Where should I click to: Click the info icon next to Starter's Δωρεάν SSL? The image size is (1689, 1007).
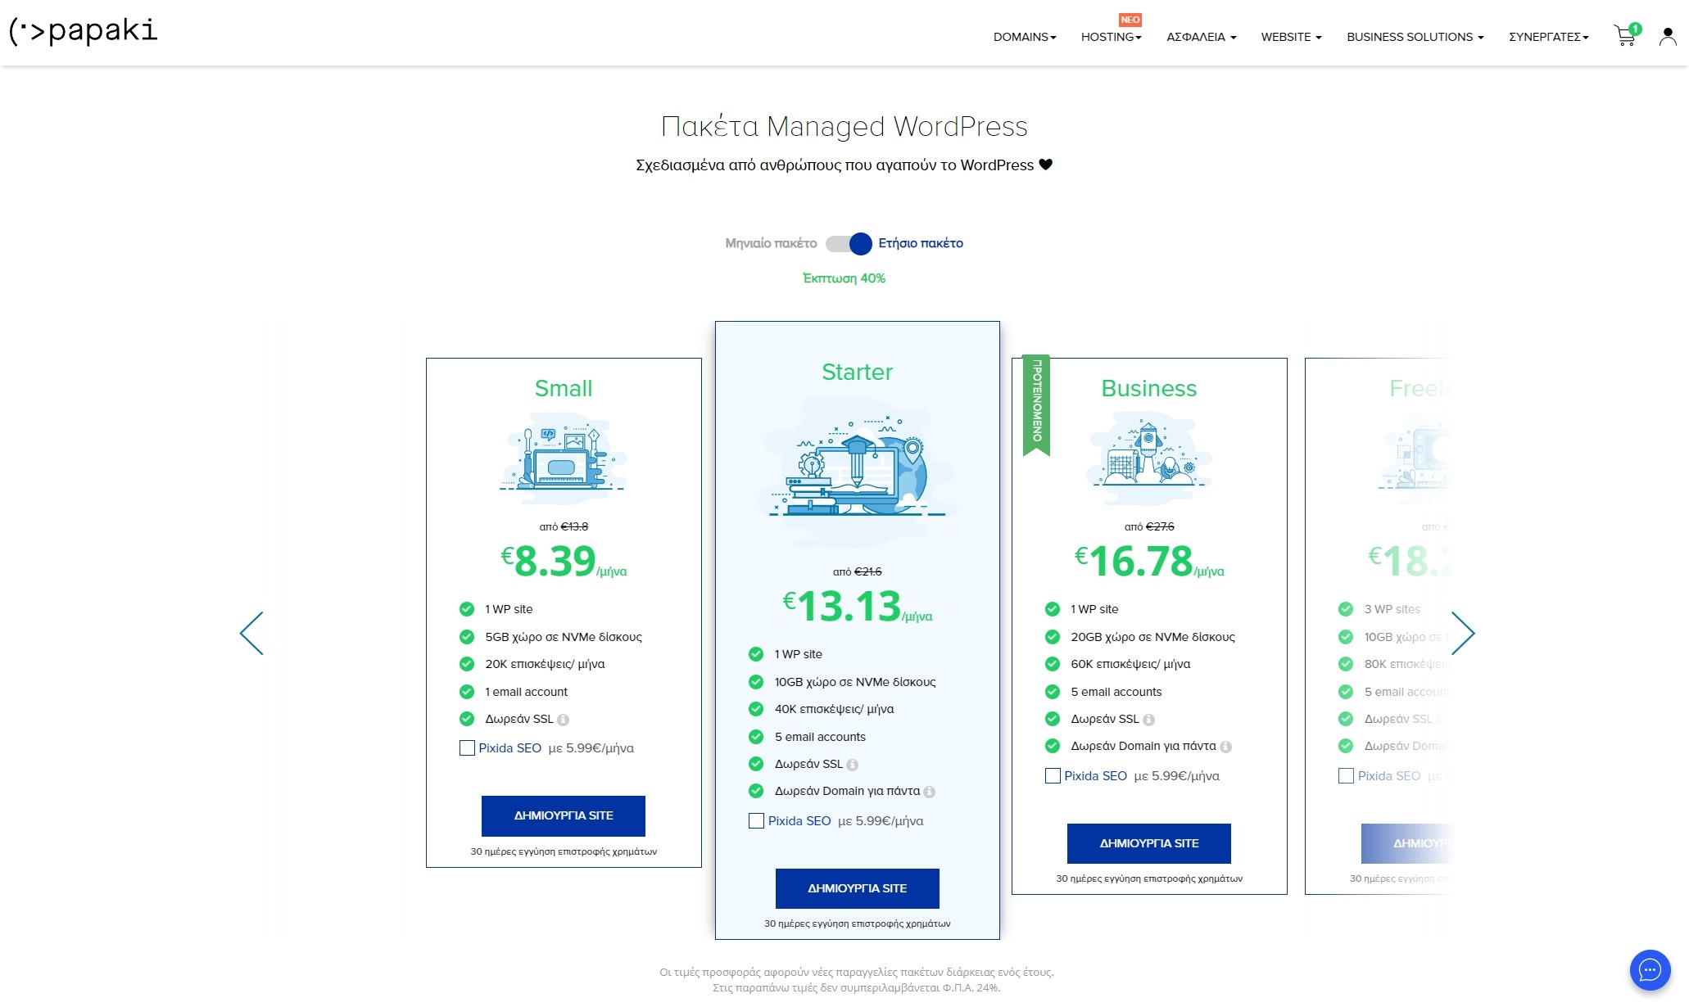[852, 764]
